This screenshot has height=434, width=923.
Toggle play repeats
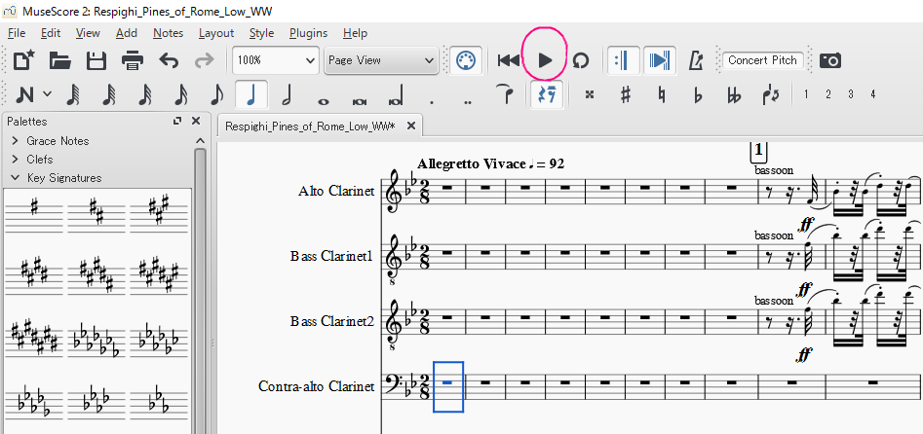pyautogui.click(x=623, y=60)
